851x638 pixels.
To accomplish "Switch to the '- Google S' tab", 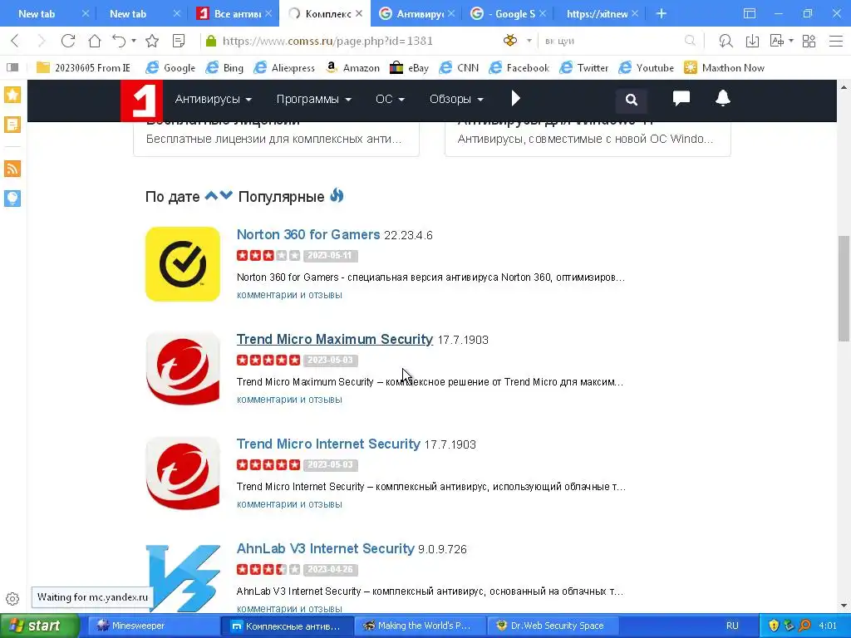I will pos(508,13).
